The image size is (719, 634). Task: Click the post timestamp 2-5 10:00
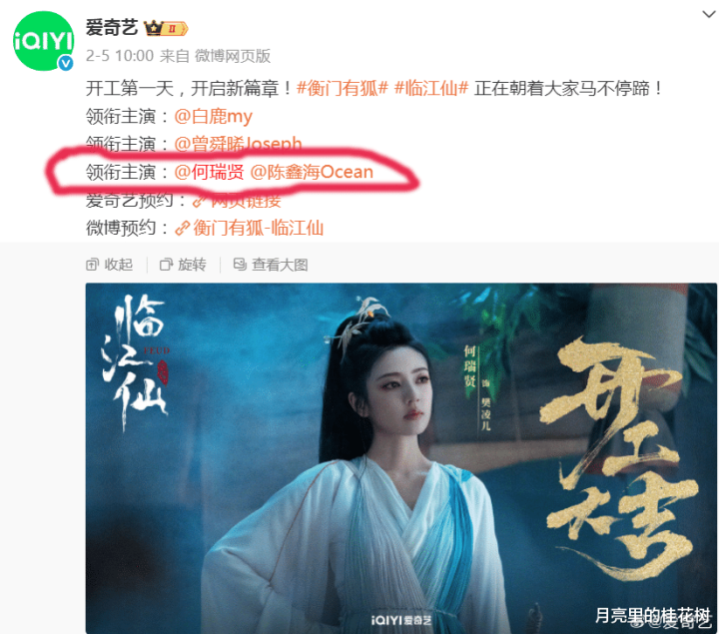120,56
